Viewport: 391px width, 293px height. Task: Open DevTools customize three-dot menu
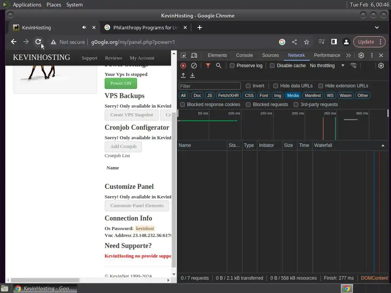click(x=372, y=55)
